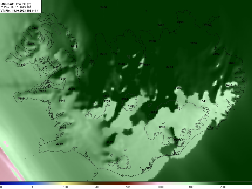Click the color scale label 0
This screenshot has width=252, height=189.
(1, 187)
